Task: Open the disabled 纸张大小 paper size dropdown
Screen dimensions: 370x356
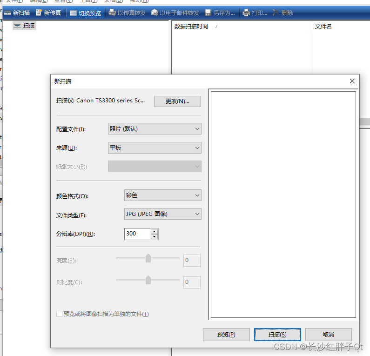Action: 155,167
